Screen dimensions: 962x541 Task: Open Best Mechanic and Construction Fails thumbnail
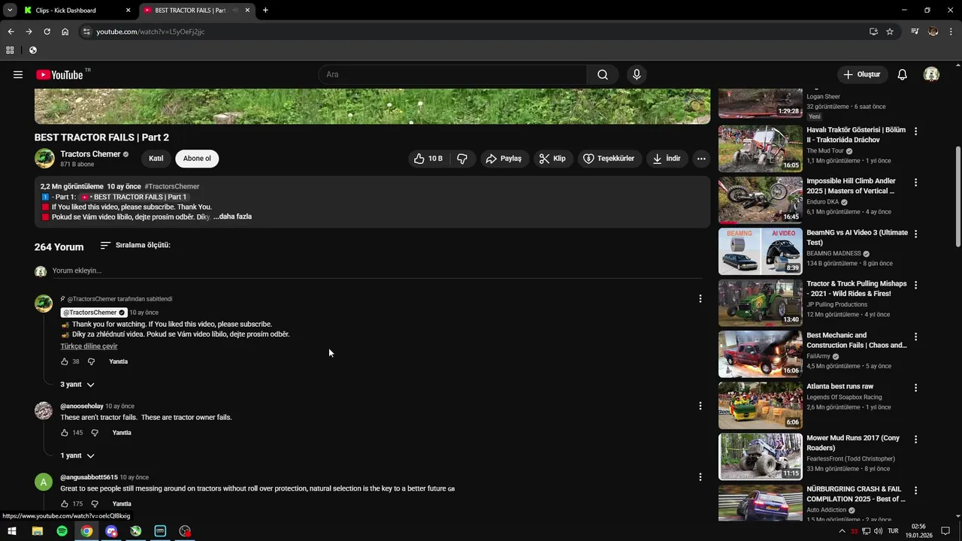coord(761,354)
